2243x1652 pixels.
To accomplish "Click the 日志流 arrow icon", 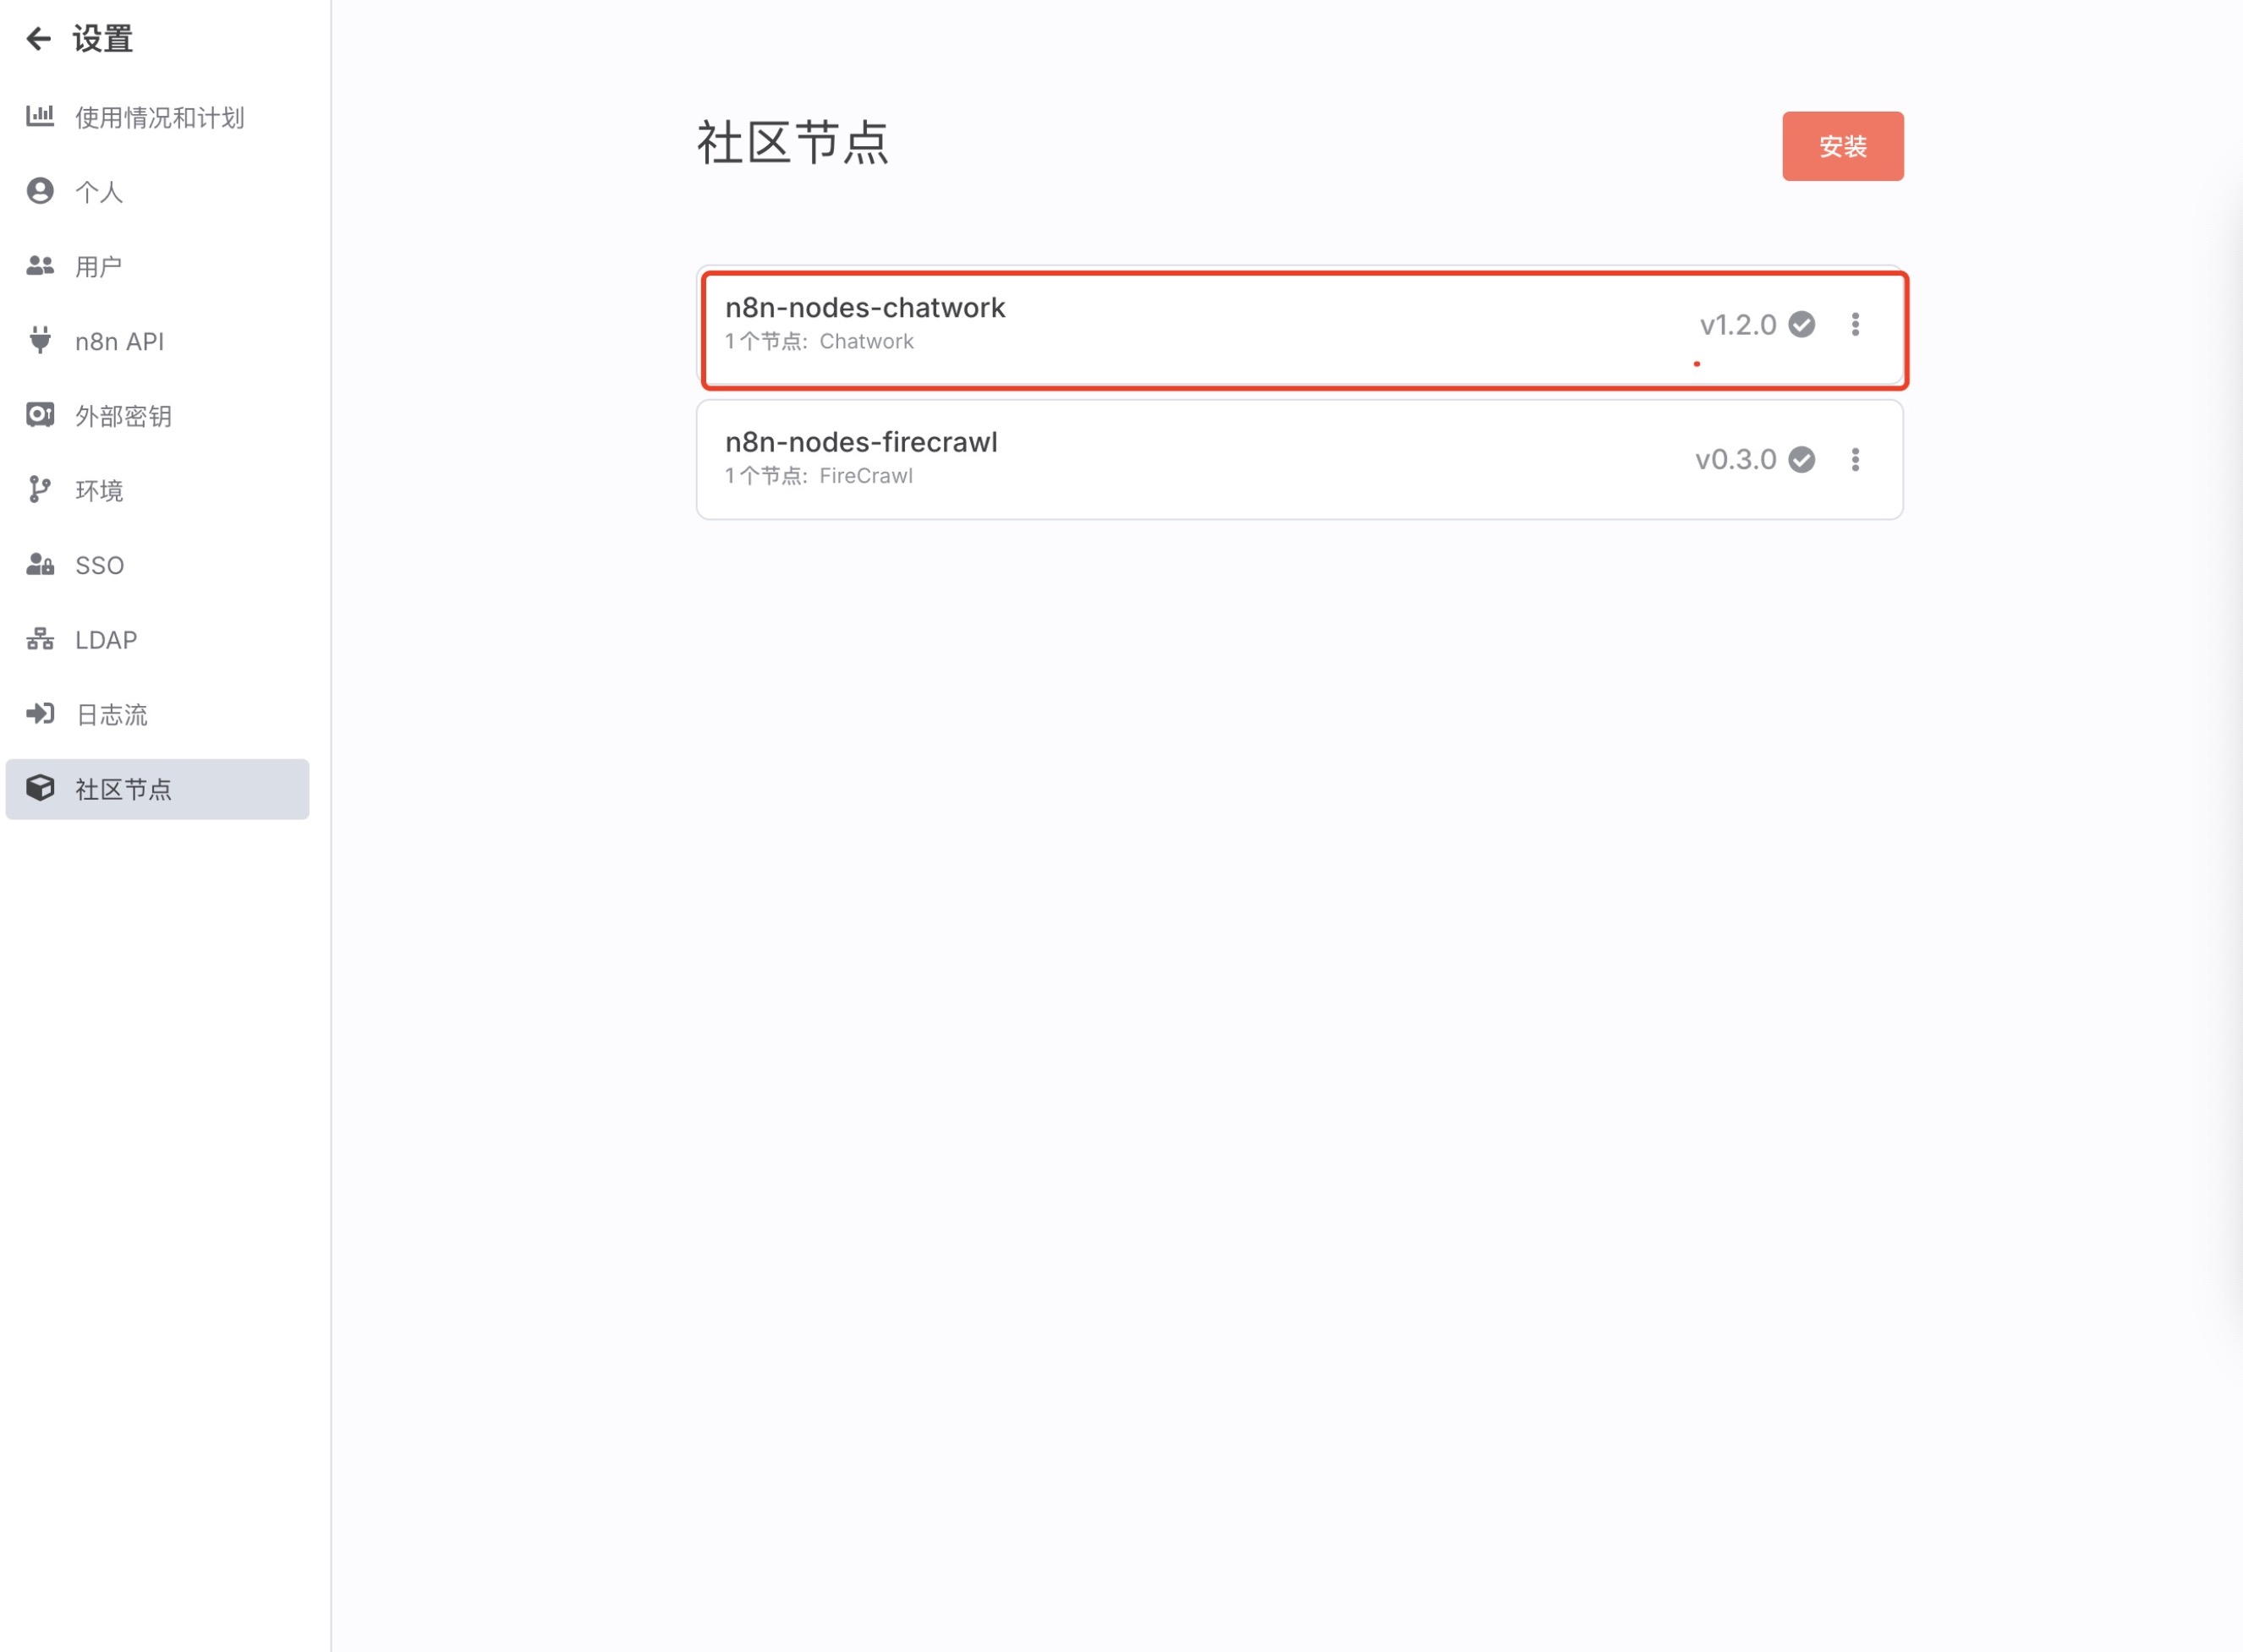I will [x=40, y=713].
